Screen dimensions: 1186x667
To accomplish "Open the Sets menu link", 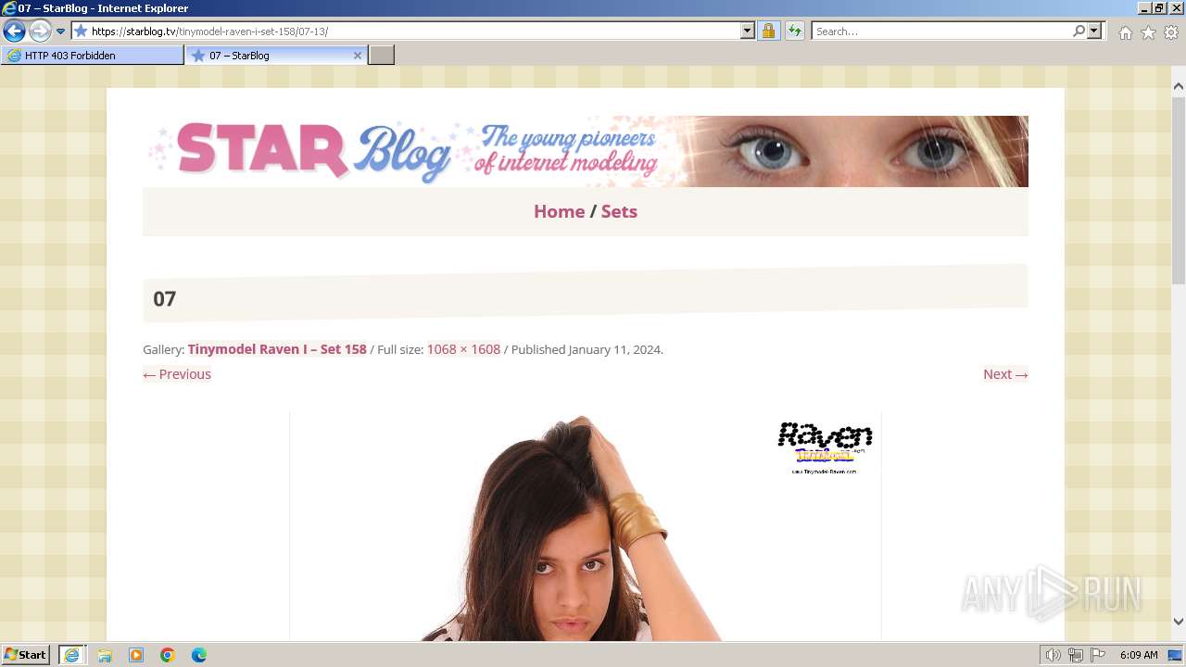I will 619,211.
